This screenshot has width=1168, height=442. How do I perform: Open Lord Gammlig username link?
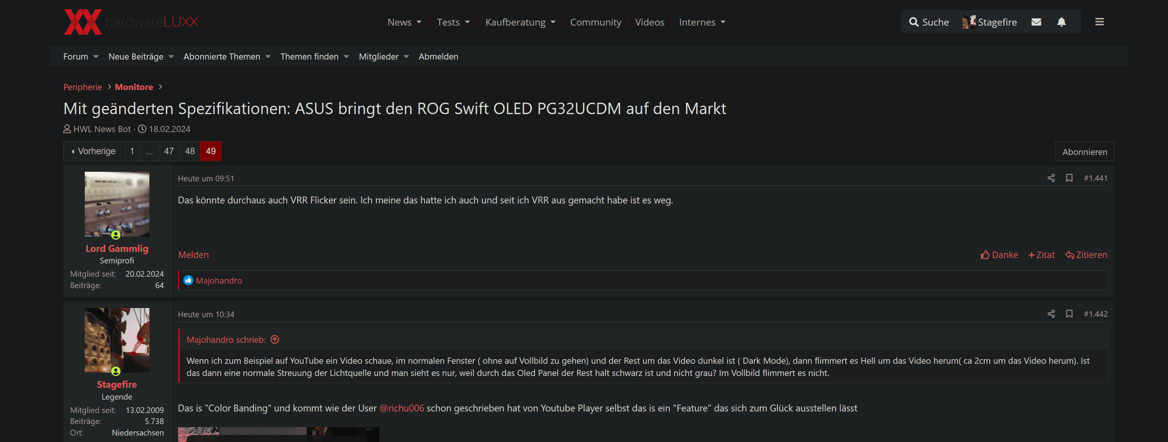[x=117, y=248]
